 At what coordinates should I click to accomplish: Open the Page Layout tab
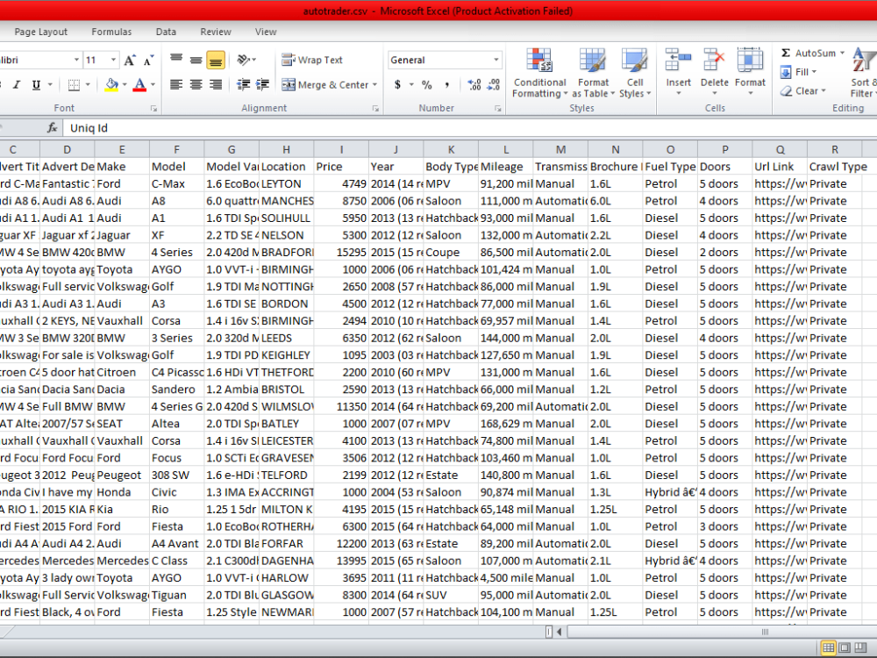pyautogui.click(x=41, y=32)
